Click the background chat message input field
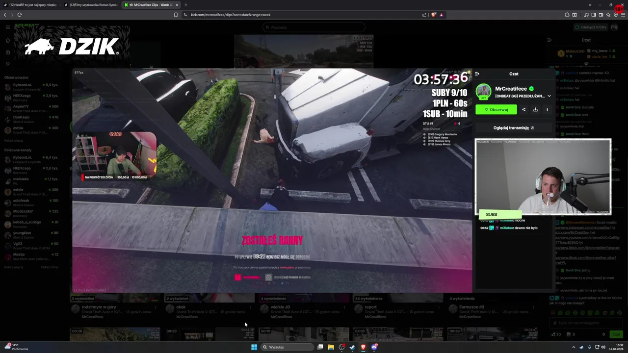The height and width of the screenshot is (353, 628). coord(586,323)
